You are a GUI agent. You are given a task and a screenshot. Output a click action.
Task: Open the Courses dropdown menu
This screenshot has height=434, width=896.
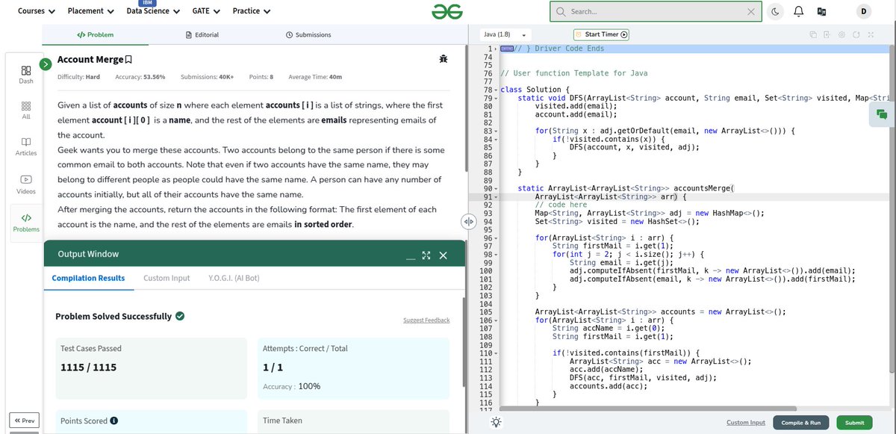[36, 11]
